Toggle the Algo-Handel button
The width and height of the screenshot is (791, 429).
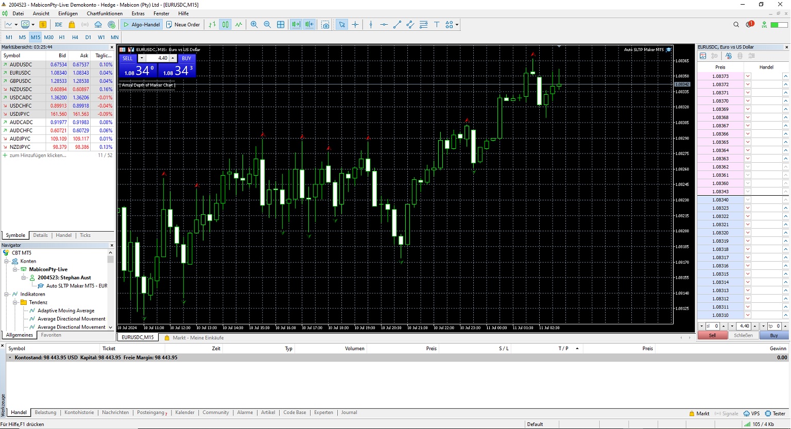pyautogui.click(x=142, y=25)
